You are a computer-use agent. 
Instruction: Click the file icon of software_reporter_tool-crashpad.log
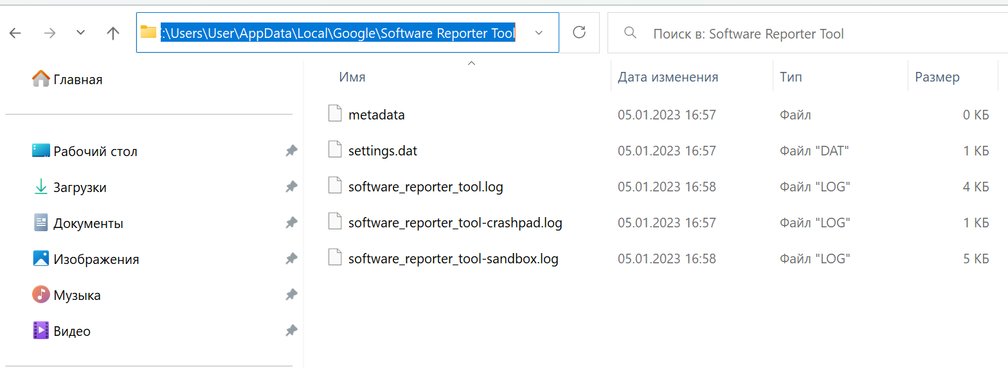point(334,222)
